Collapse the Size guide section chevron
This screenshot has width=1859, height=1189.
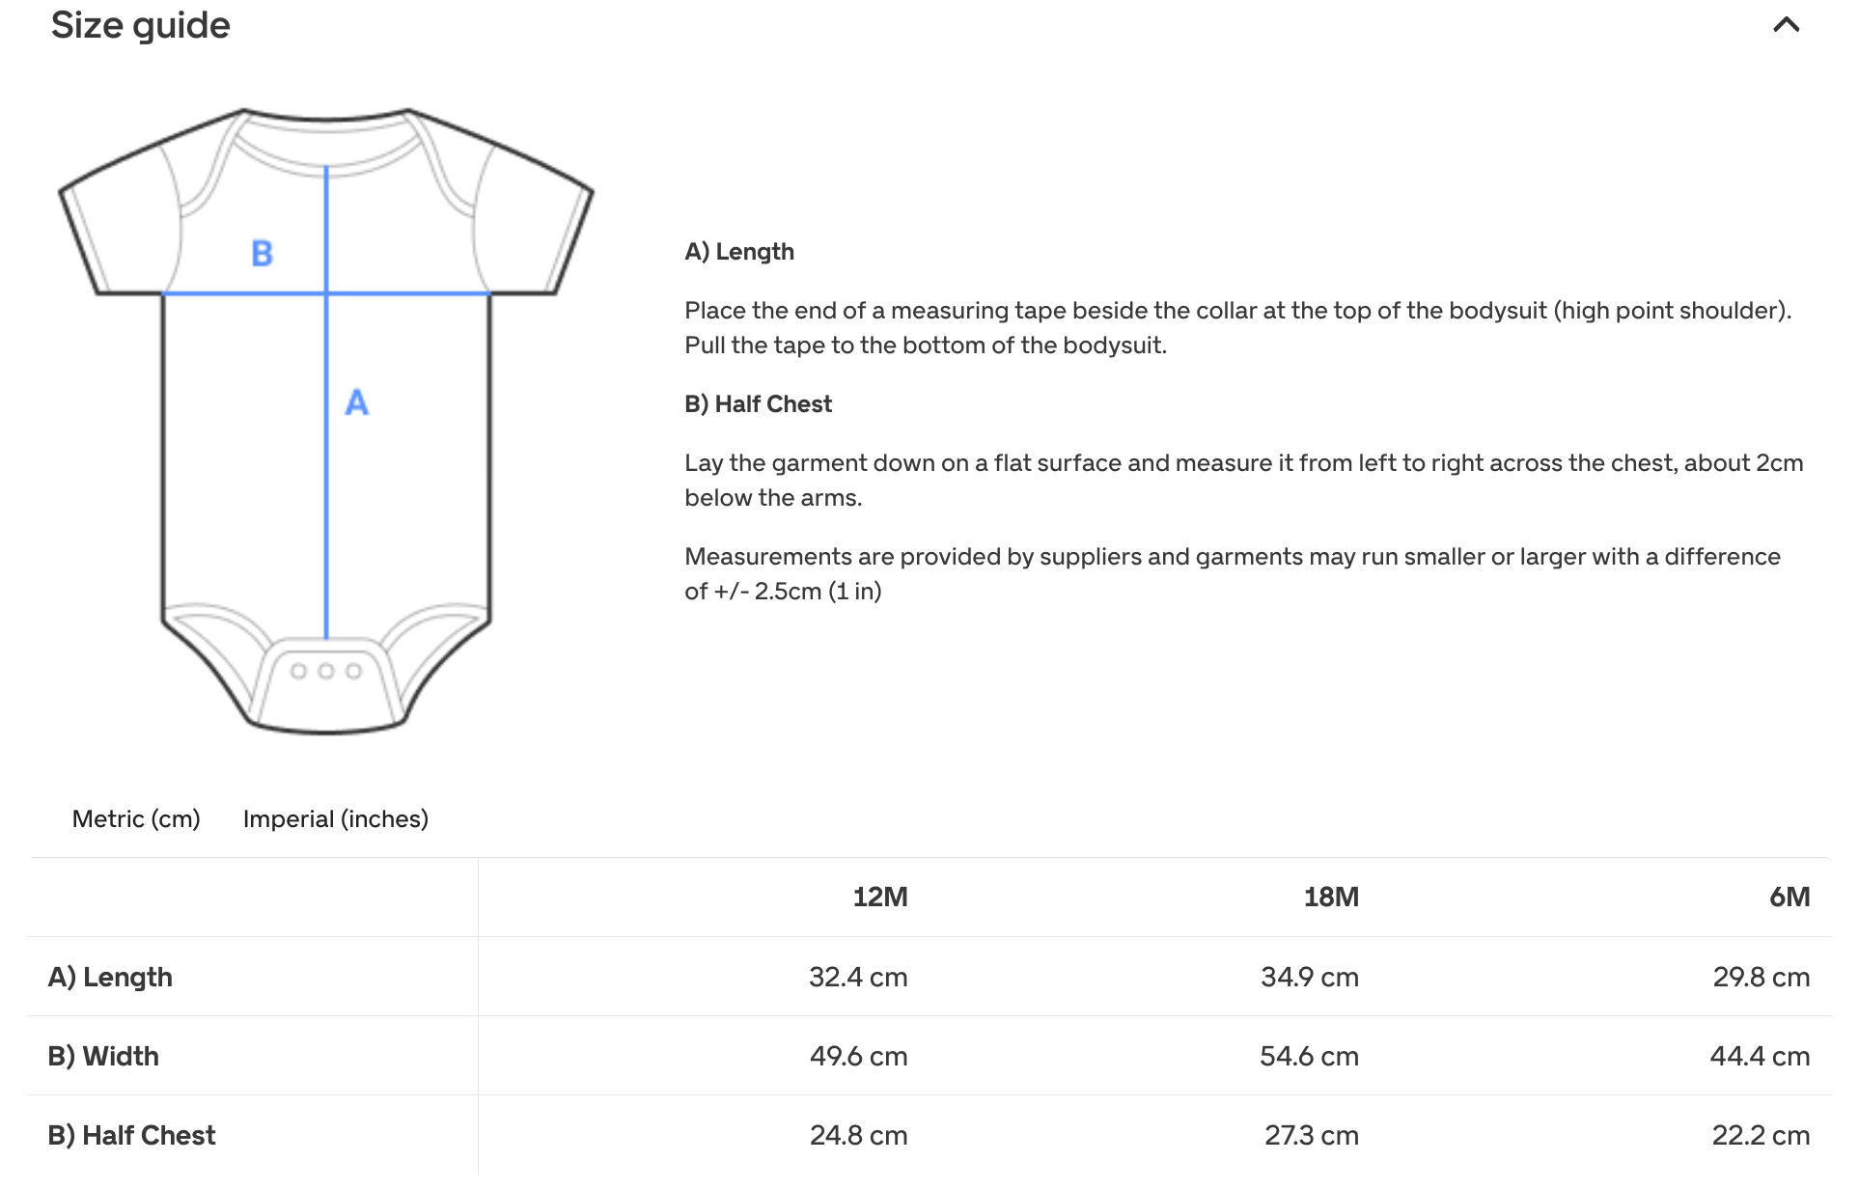(x=1786, y=25)
